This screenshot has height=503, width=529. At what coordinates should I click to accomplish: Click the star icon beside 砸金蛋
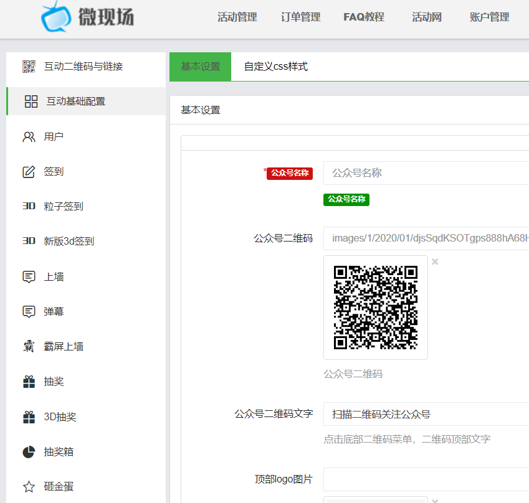[x=29, y=486]
